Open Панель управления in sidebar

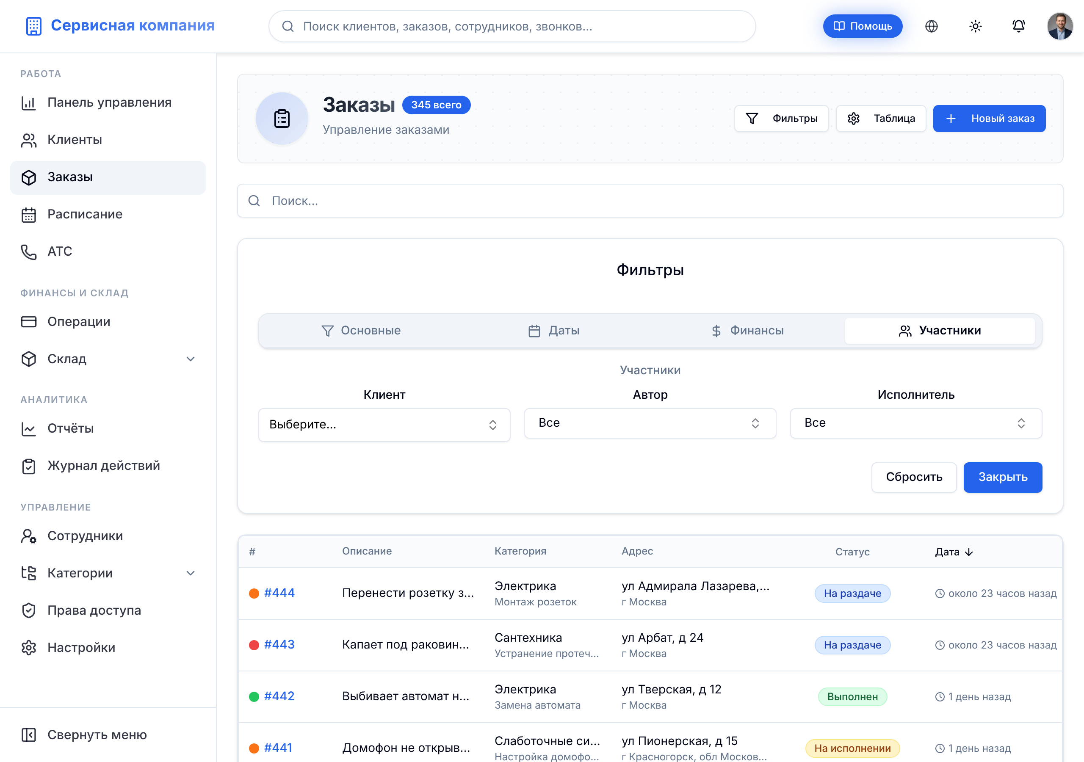pyautogui.click(x=108, y=102)
